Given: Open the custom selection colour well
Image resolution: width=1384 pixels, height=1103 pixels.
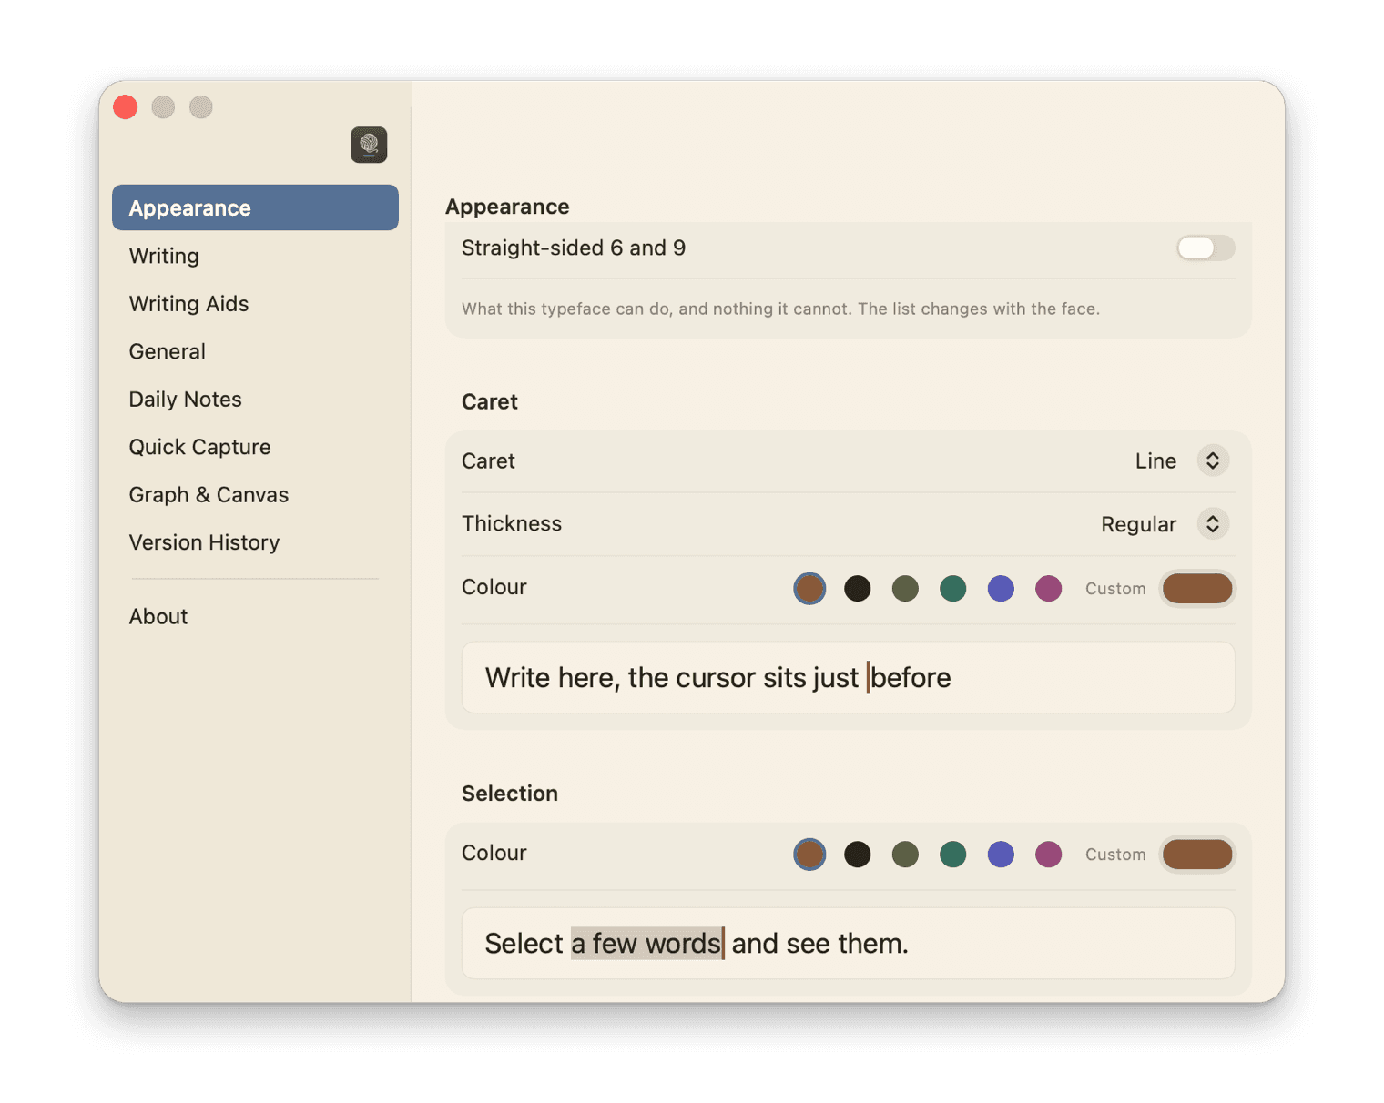Looking at the screenshot, I should tap(1197, 855).
